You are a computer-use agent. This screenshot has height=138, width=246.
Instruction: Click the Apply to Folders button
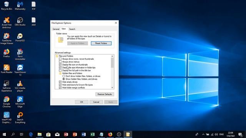(78, 43)
